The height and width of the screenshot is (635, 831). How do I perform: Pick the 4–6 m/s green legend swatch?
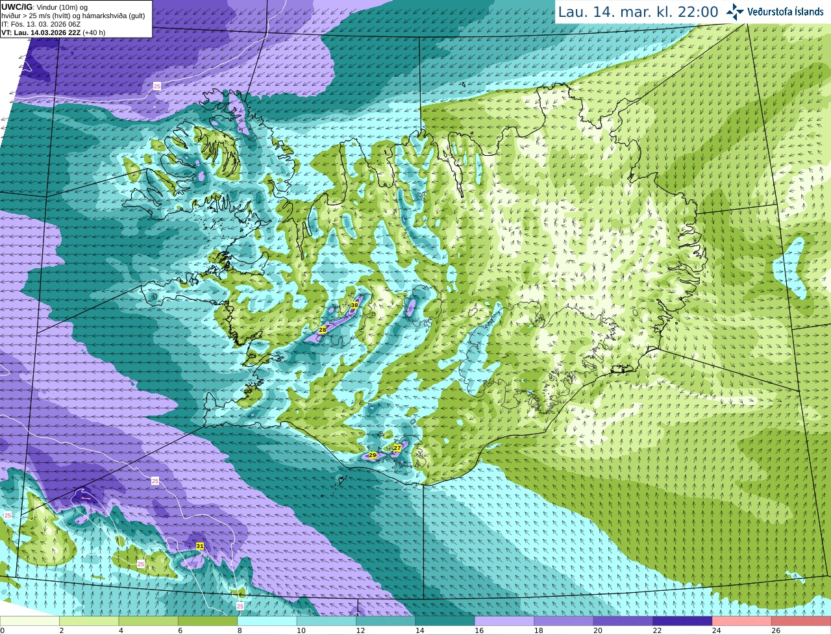tap(149, 621)
